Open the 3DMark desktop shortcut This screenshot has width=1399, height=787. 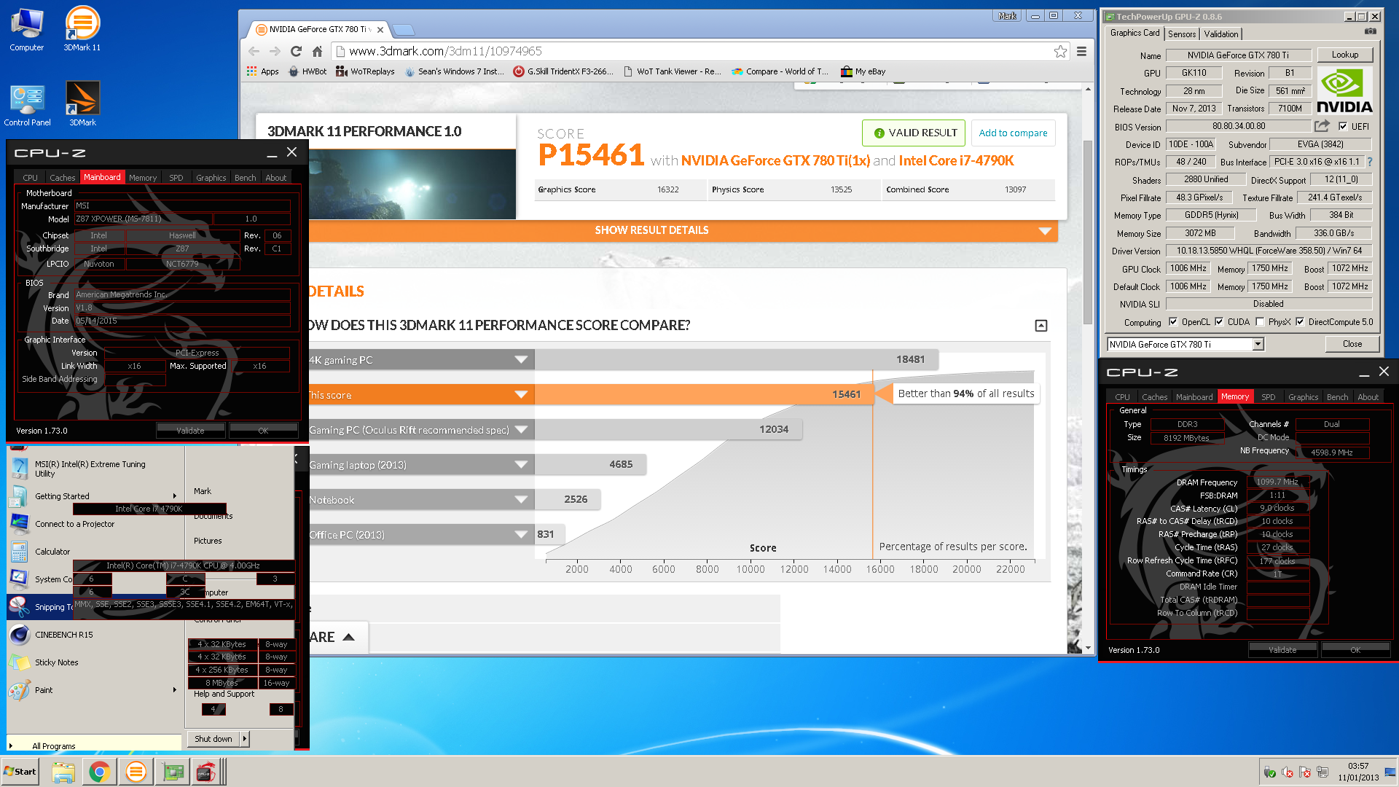pos(82,104)
